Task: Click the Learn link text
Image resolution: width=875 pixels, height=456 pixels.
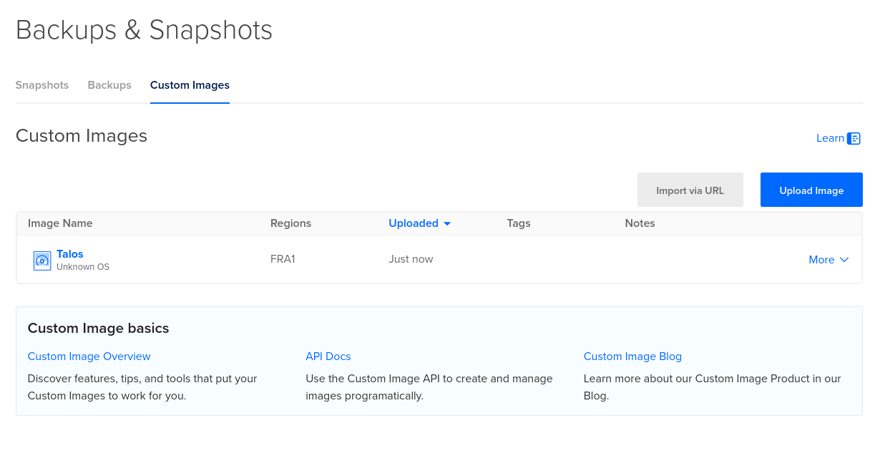Action: 830,138
